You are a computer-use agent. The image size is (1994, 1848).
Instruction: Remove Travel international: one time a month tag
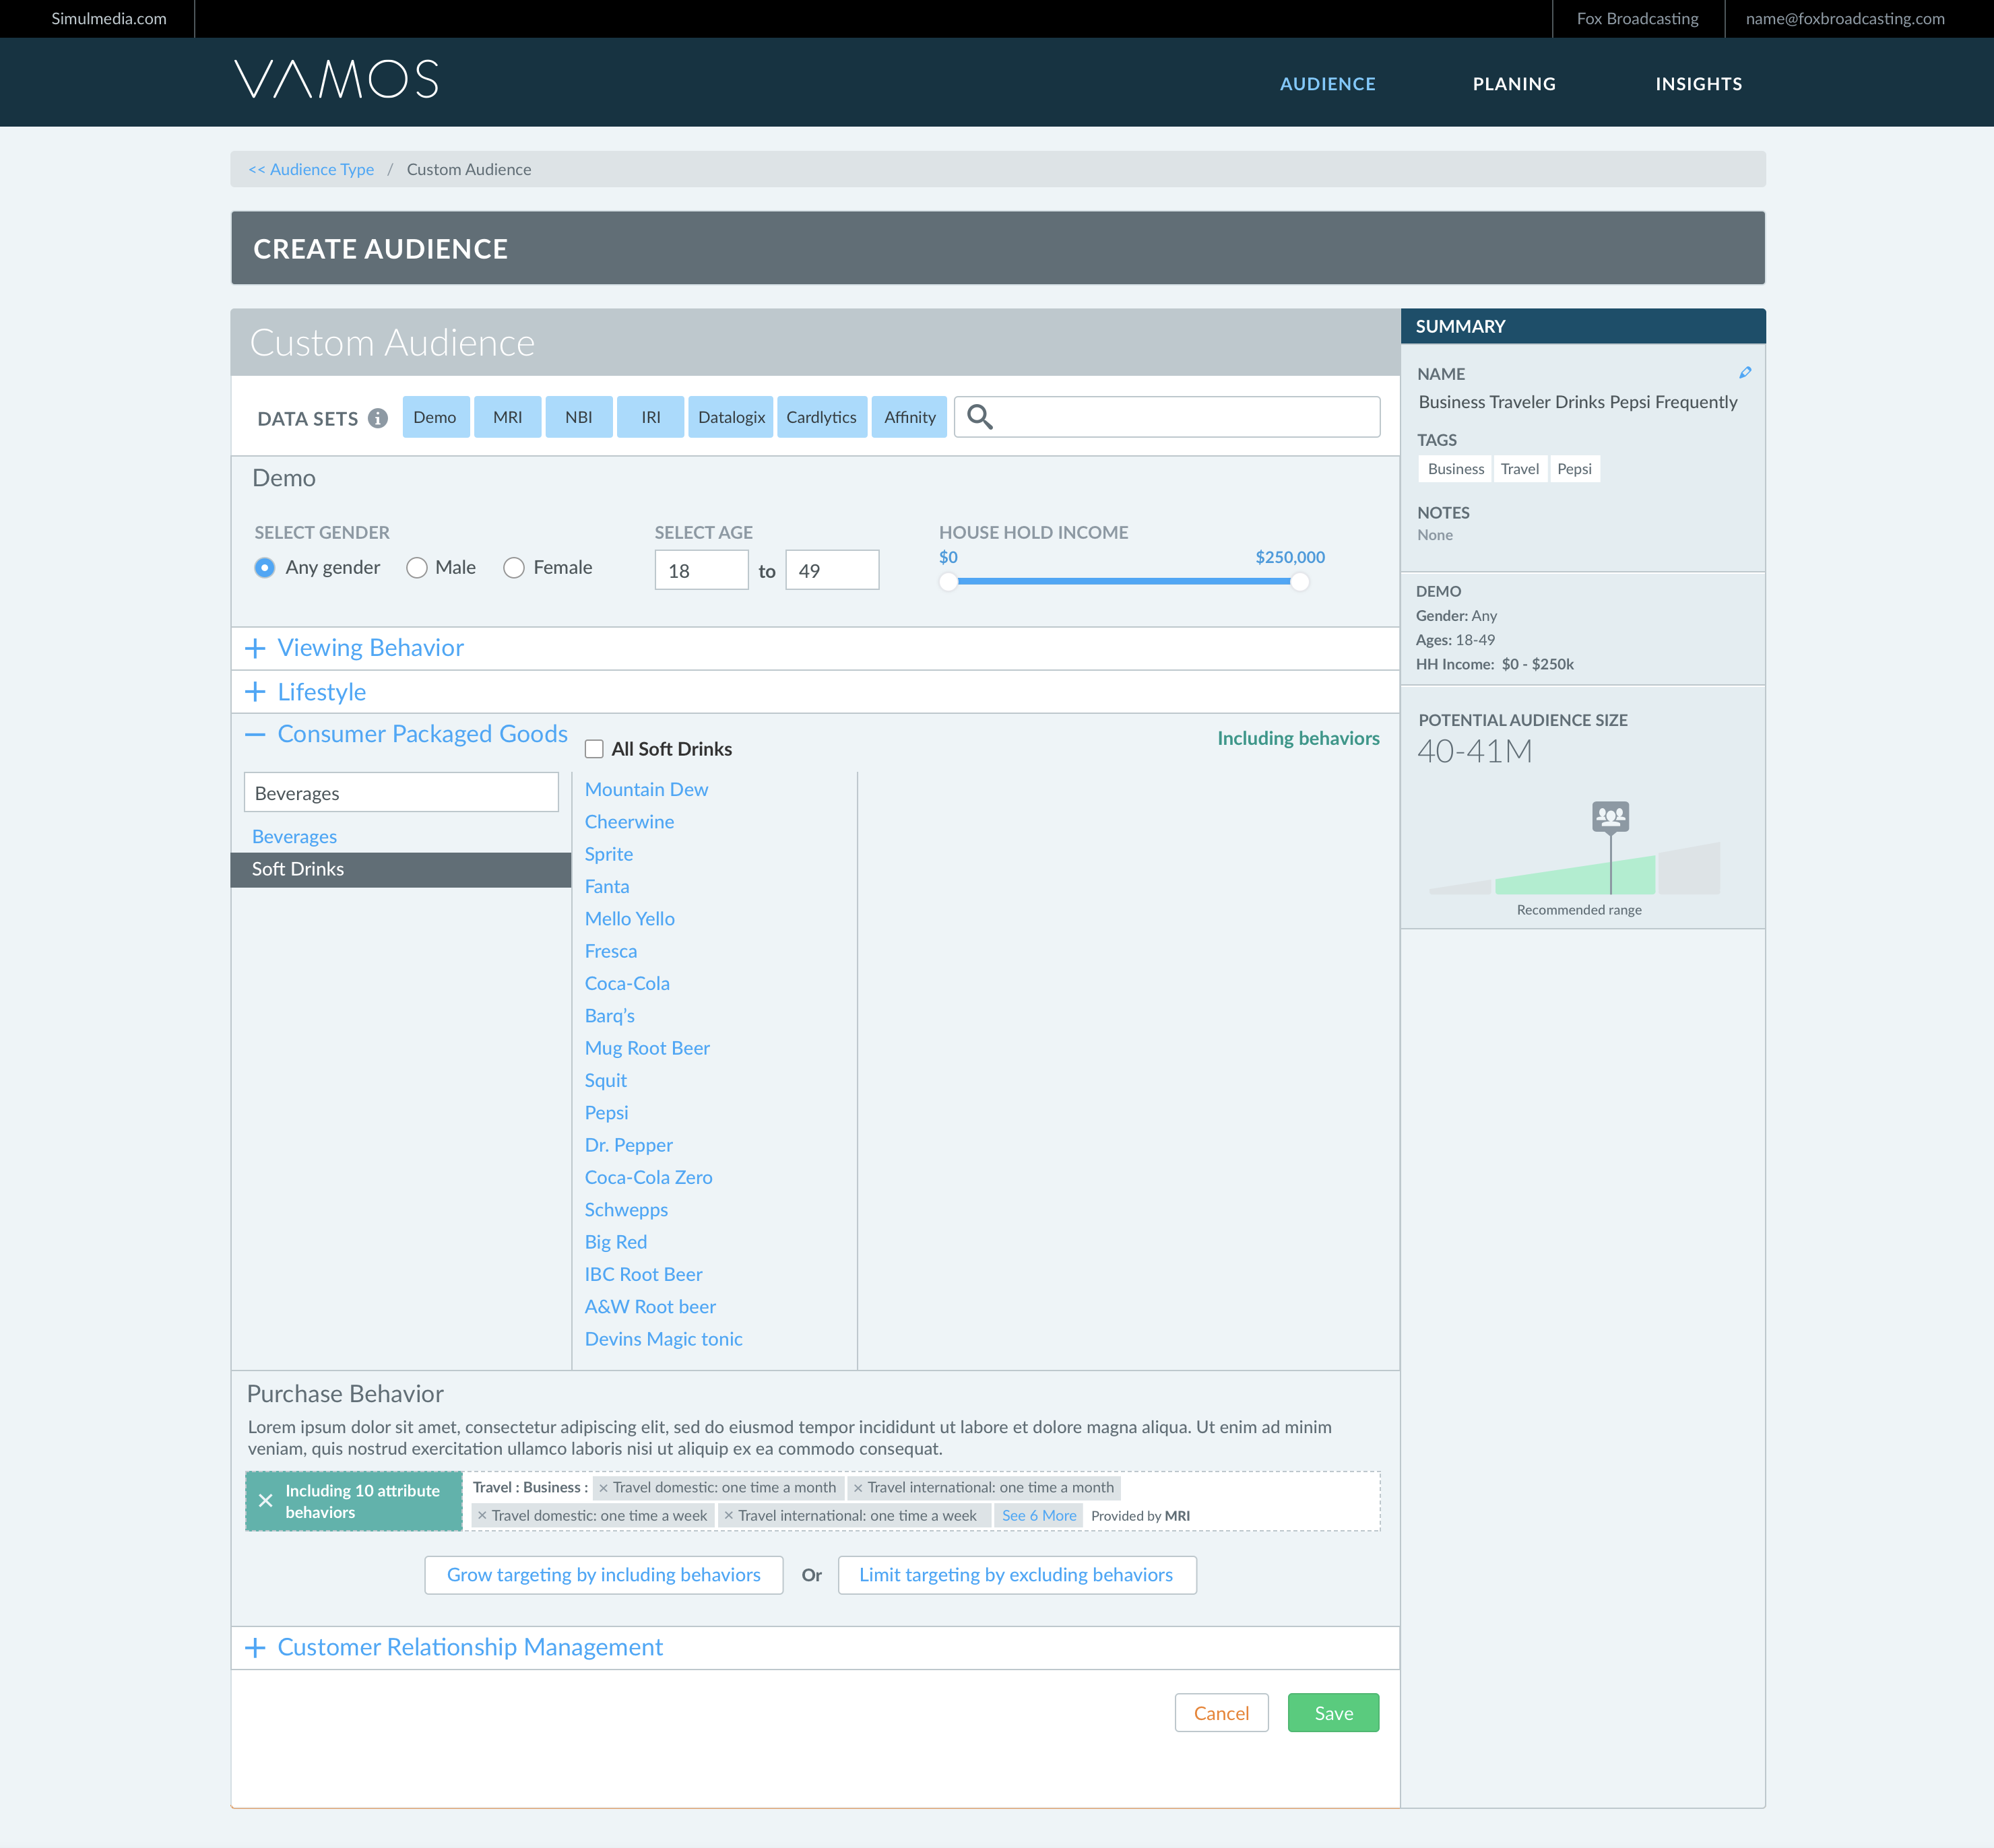857,1488
